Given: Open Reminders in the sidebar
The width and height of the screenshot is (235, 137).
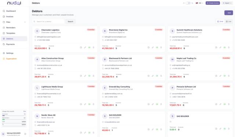Looking at the screenshot, I should coord(14,27).
